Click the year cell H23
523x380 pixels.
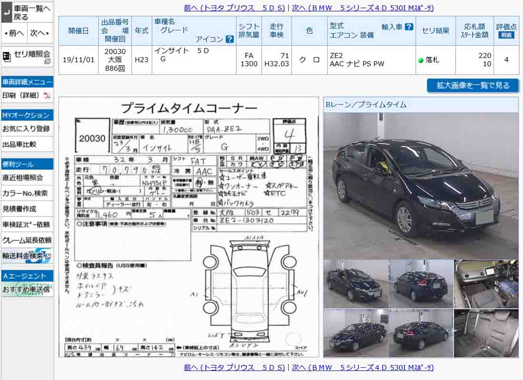[141, 60]
